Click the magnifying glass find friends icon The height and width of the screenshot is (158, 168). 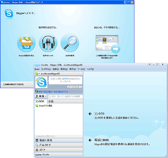pyautogui.click(x=70, y=43)
